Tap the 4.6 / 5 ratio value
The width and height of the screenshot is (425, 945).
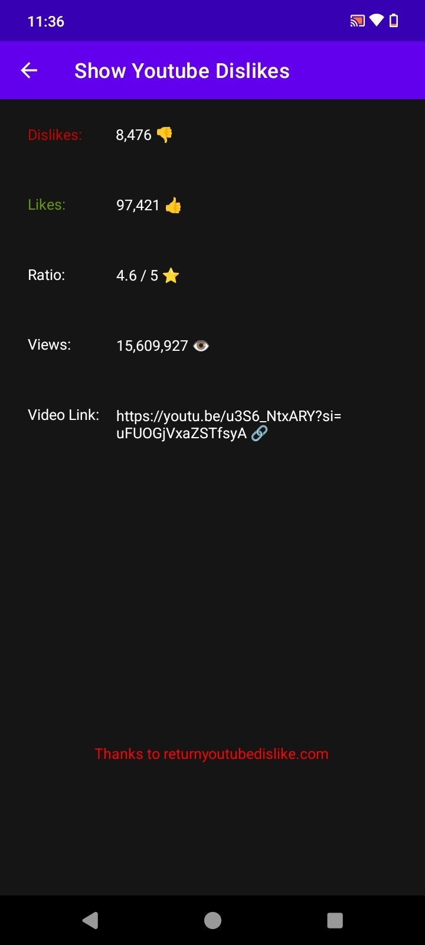(x=137, y=275)
